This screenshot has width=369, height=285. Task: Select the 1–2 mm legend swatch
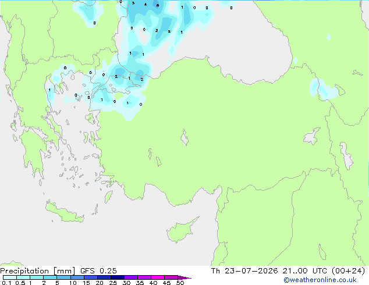(x=37, y=277)
